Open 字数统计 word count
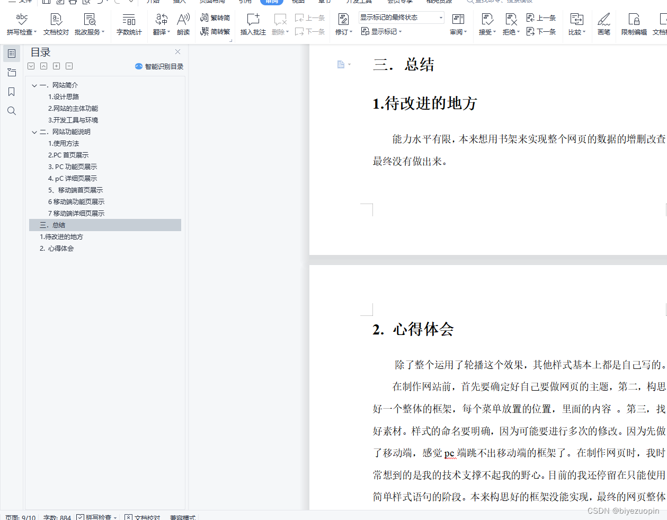The width and height of the screenshot is (667, 520). pos(129,24)
